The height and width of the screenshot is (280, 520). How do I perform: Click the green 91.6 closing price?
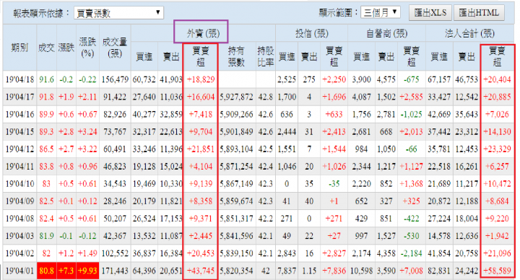(46, 79)
